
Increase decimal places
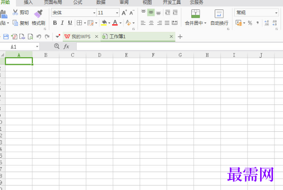[267, 23]
